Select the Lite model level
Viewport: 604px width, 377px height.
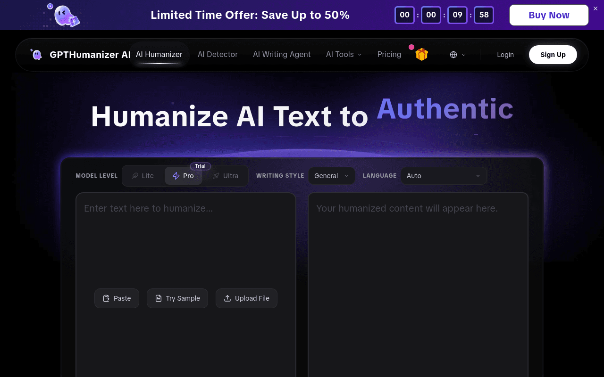click(x=143, y=176)
